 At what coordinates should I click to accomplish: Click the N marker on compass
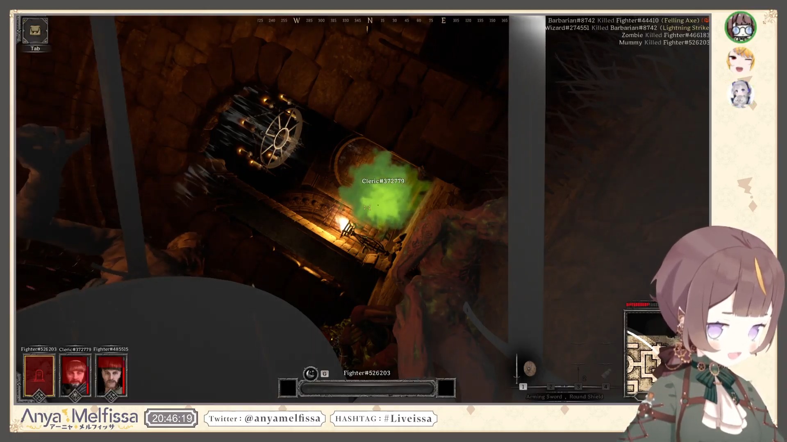tap(370, 20)
